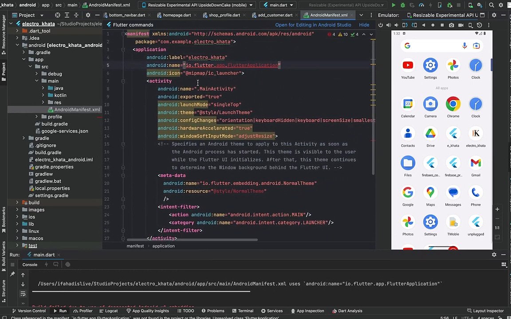
Task: Click the emulator Back navigation arrow
Action: (x=423, y=25)
